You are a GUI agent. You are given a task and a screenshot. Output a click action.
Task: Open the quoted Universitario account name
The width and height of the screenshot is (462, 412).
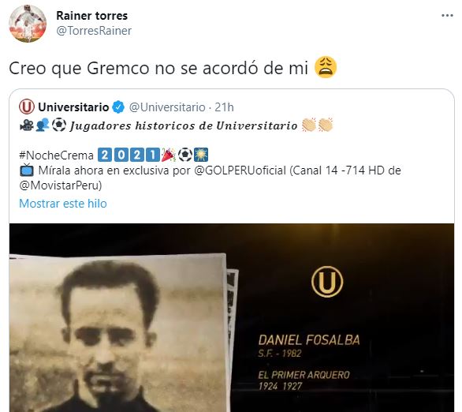click(x=73, y=107)
